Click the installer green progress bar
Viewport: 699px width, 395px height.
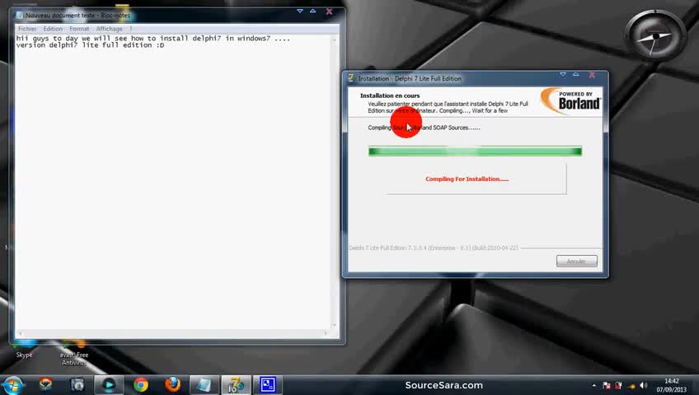[475, 151]
